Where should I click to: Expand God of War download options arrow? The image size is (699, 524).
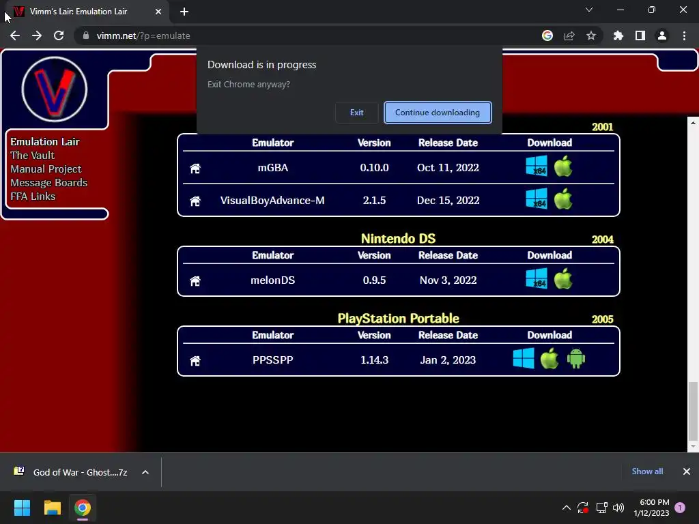(145, 472)
